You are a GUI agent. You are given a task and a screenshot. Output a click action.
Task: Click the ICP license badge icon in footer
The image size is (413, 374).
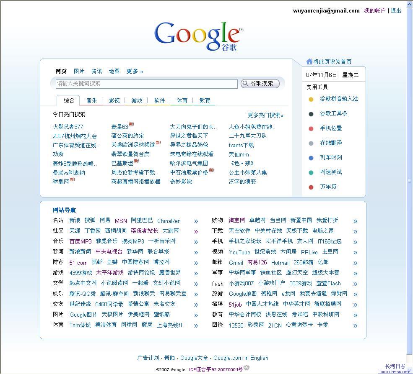[x=247, y=368]
